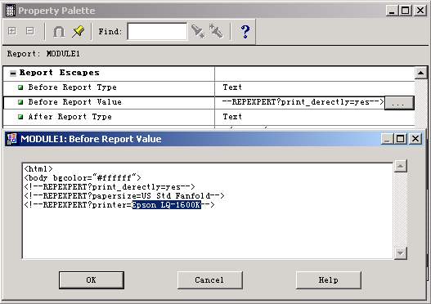
Task: Click the REPEXPERT value field of Before Report Value
Action: point(299,102)
